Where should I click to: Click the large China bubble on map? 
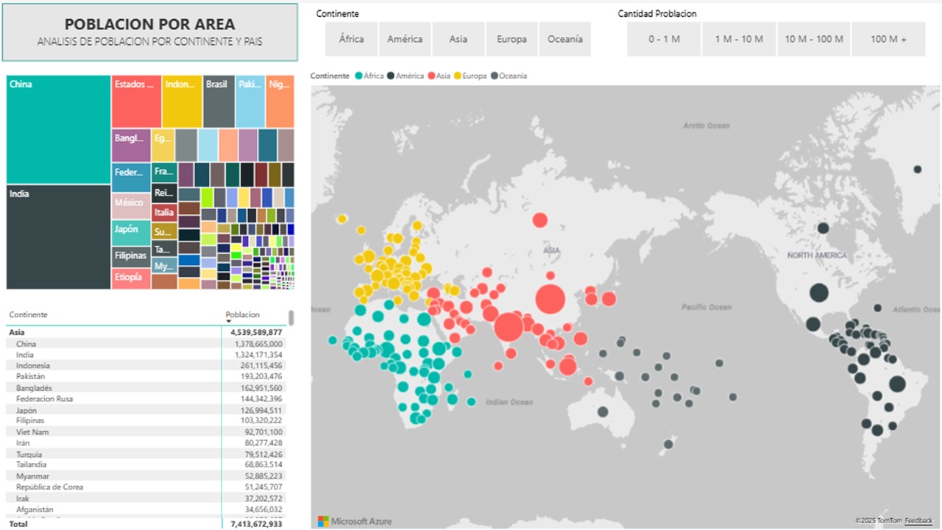pyautogui.click(x=550, y=300)
